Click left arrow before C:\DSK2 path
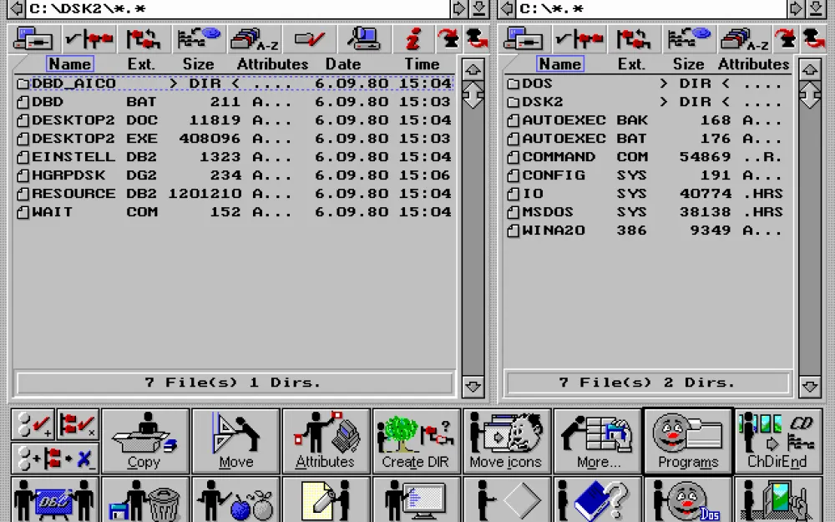 click(17, 8)
